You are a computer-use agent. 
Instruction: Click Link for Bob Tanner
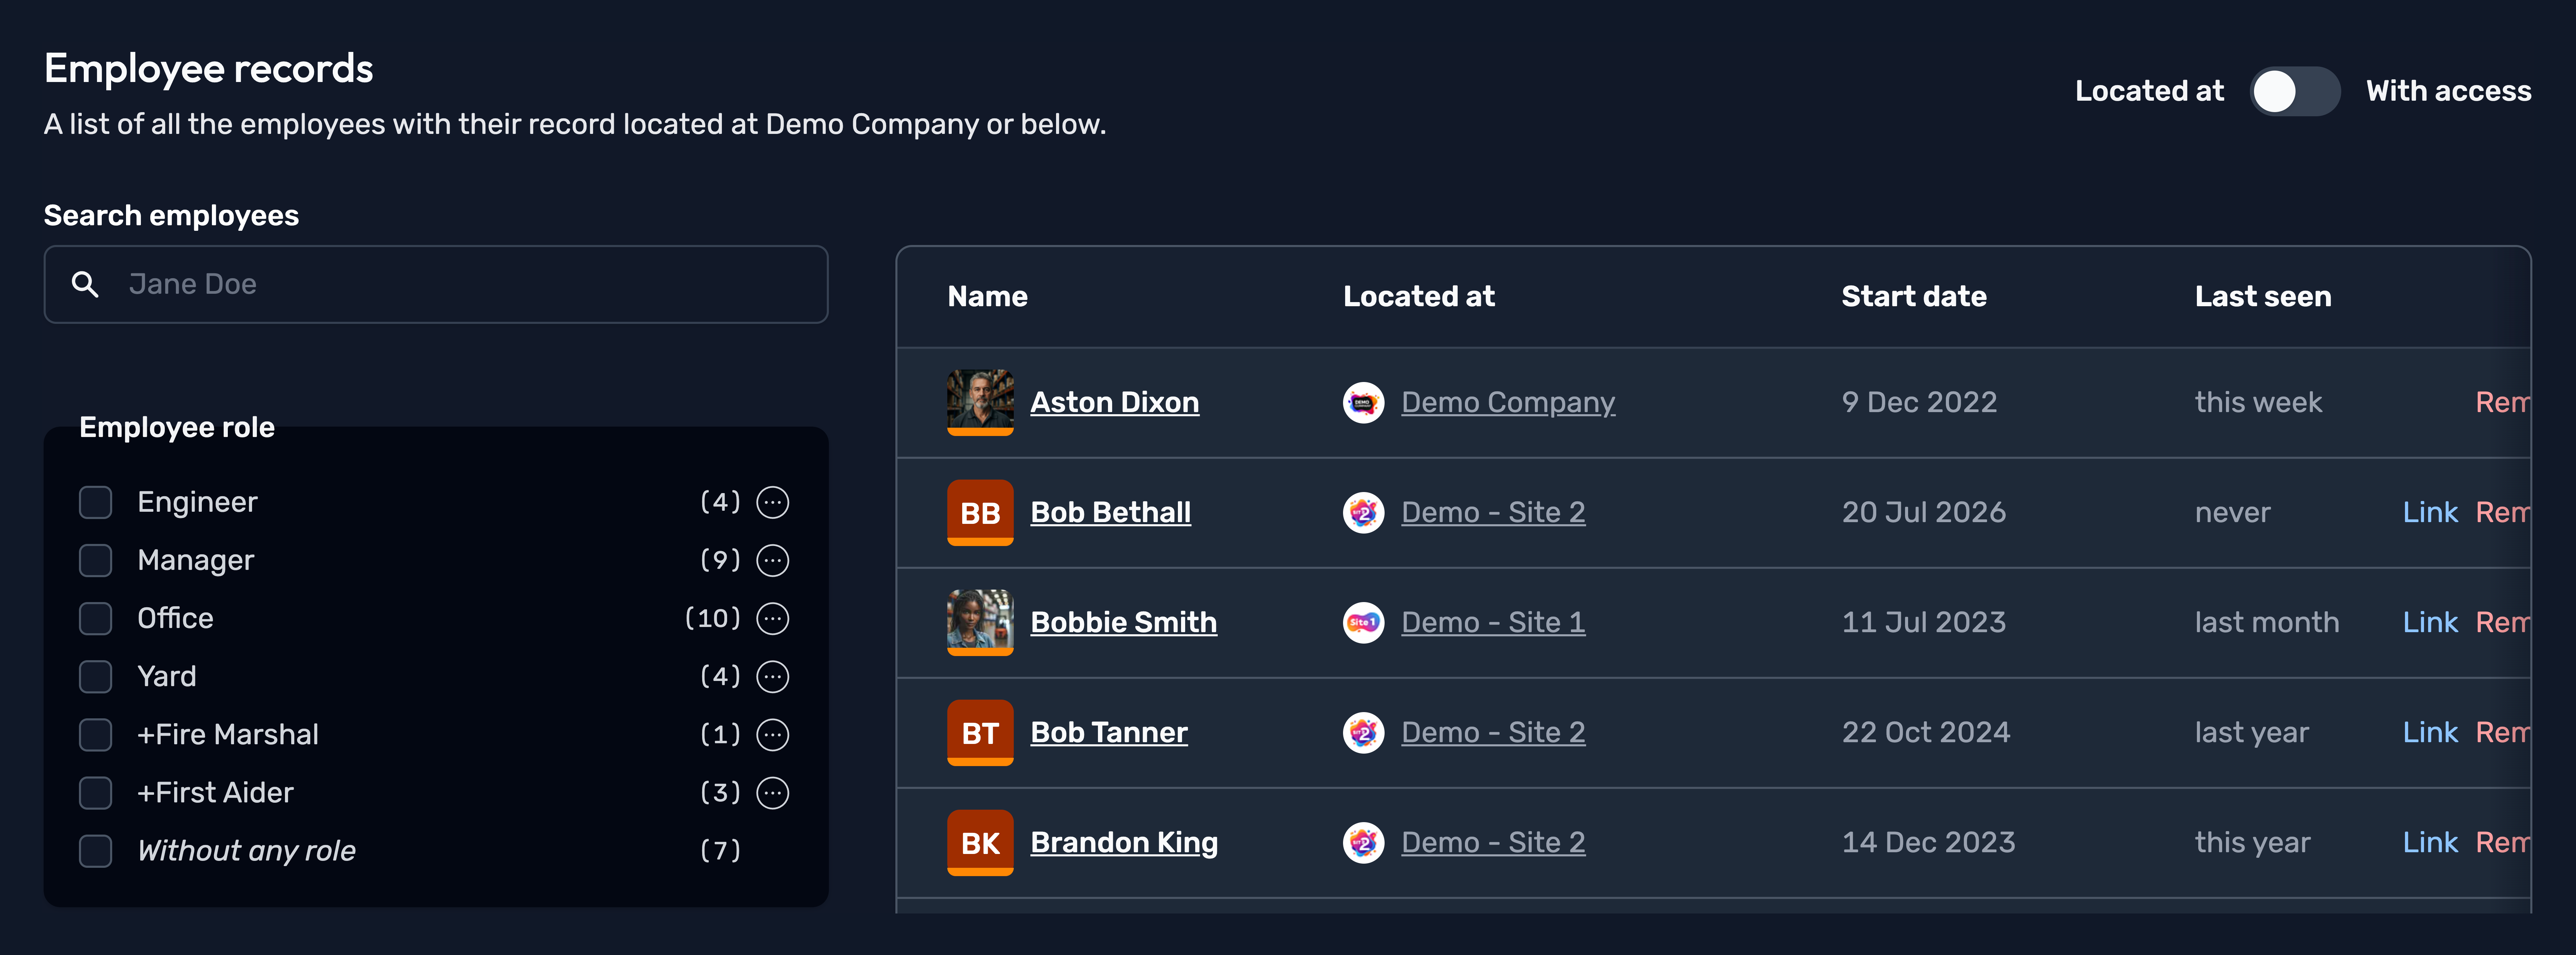pyautogui.click(x=2429, y=732)
